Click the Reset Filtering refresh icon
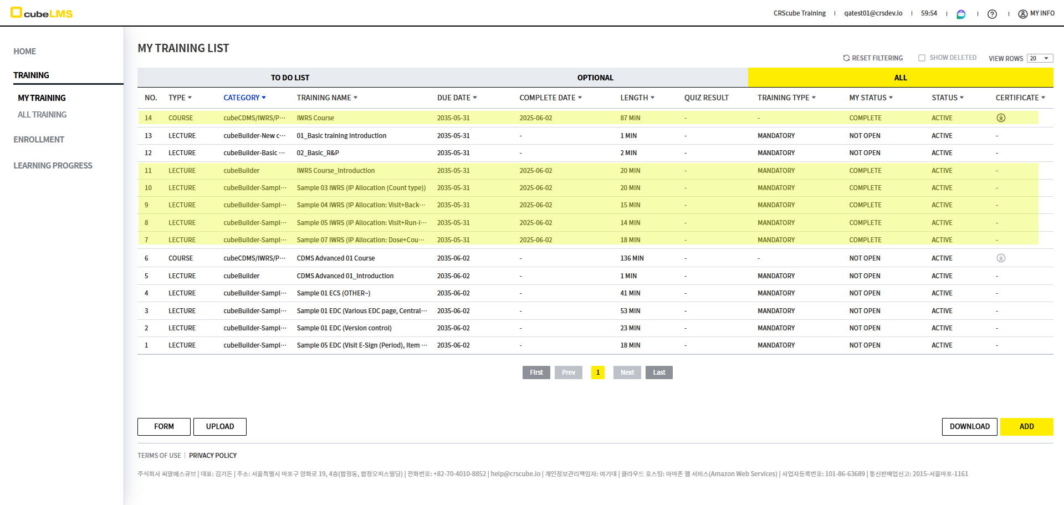This screenshot has width=1064, height=505. point(846,58)
